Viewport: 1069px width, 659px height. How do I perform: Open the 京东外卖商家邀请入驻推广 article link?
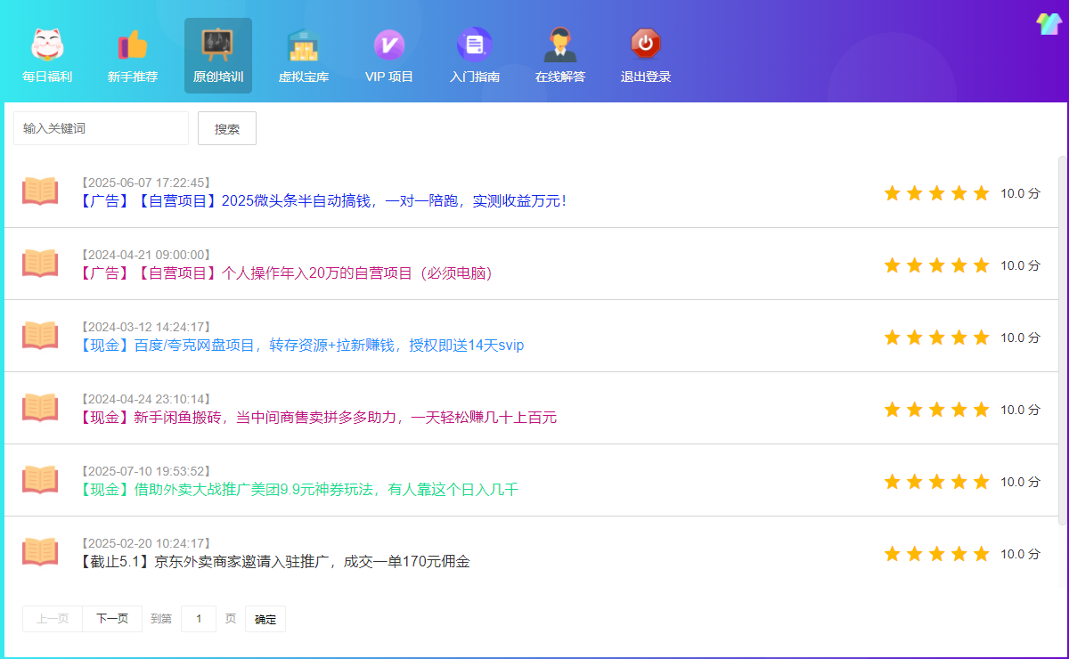pos(275,562)
